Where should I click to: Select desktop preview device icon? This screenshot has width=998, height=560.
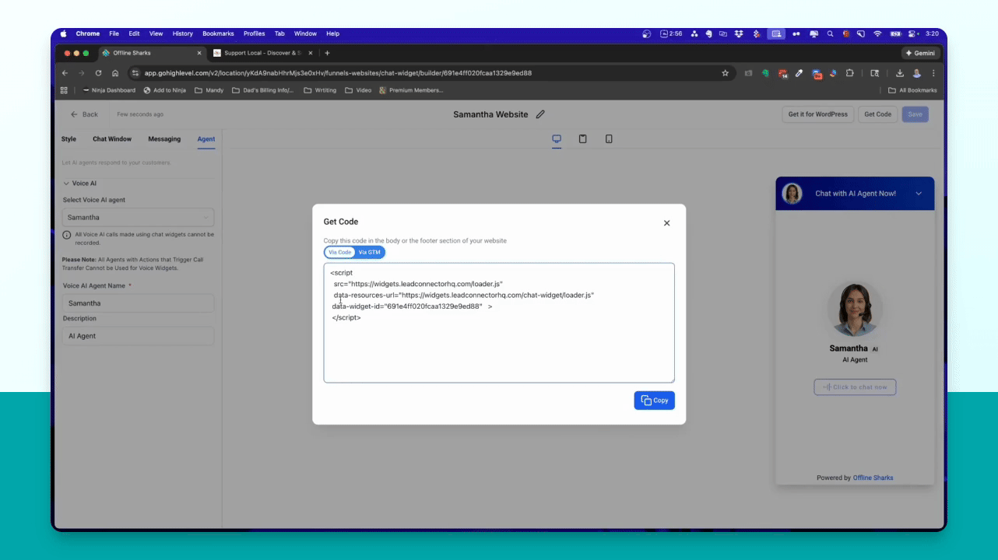tap(557, 139)
